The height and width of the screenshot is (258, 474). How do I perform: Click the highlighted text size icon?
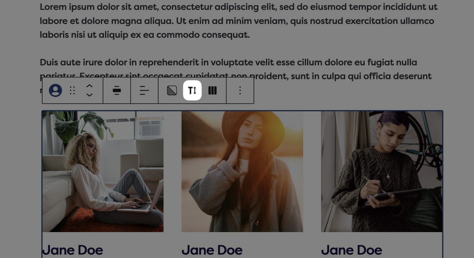click(192, 90)
